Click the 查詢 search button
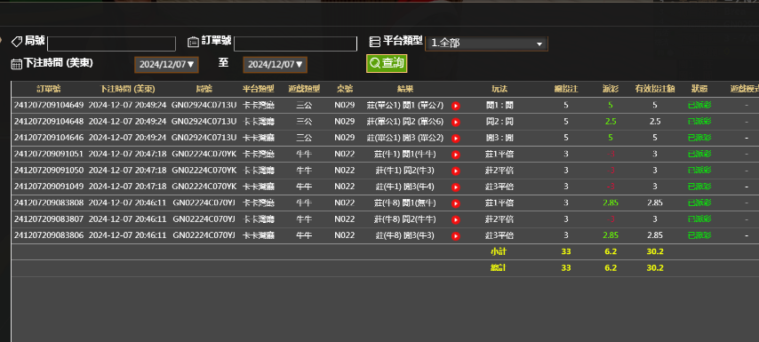Image resolution: width=759 pixels, height=342 pixels. [x=387, y=63]
